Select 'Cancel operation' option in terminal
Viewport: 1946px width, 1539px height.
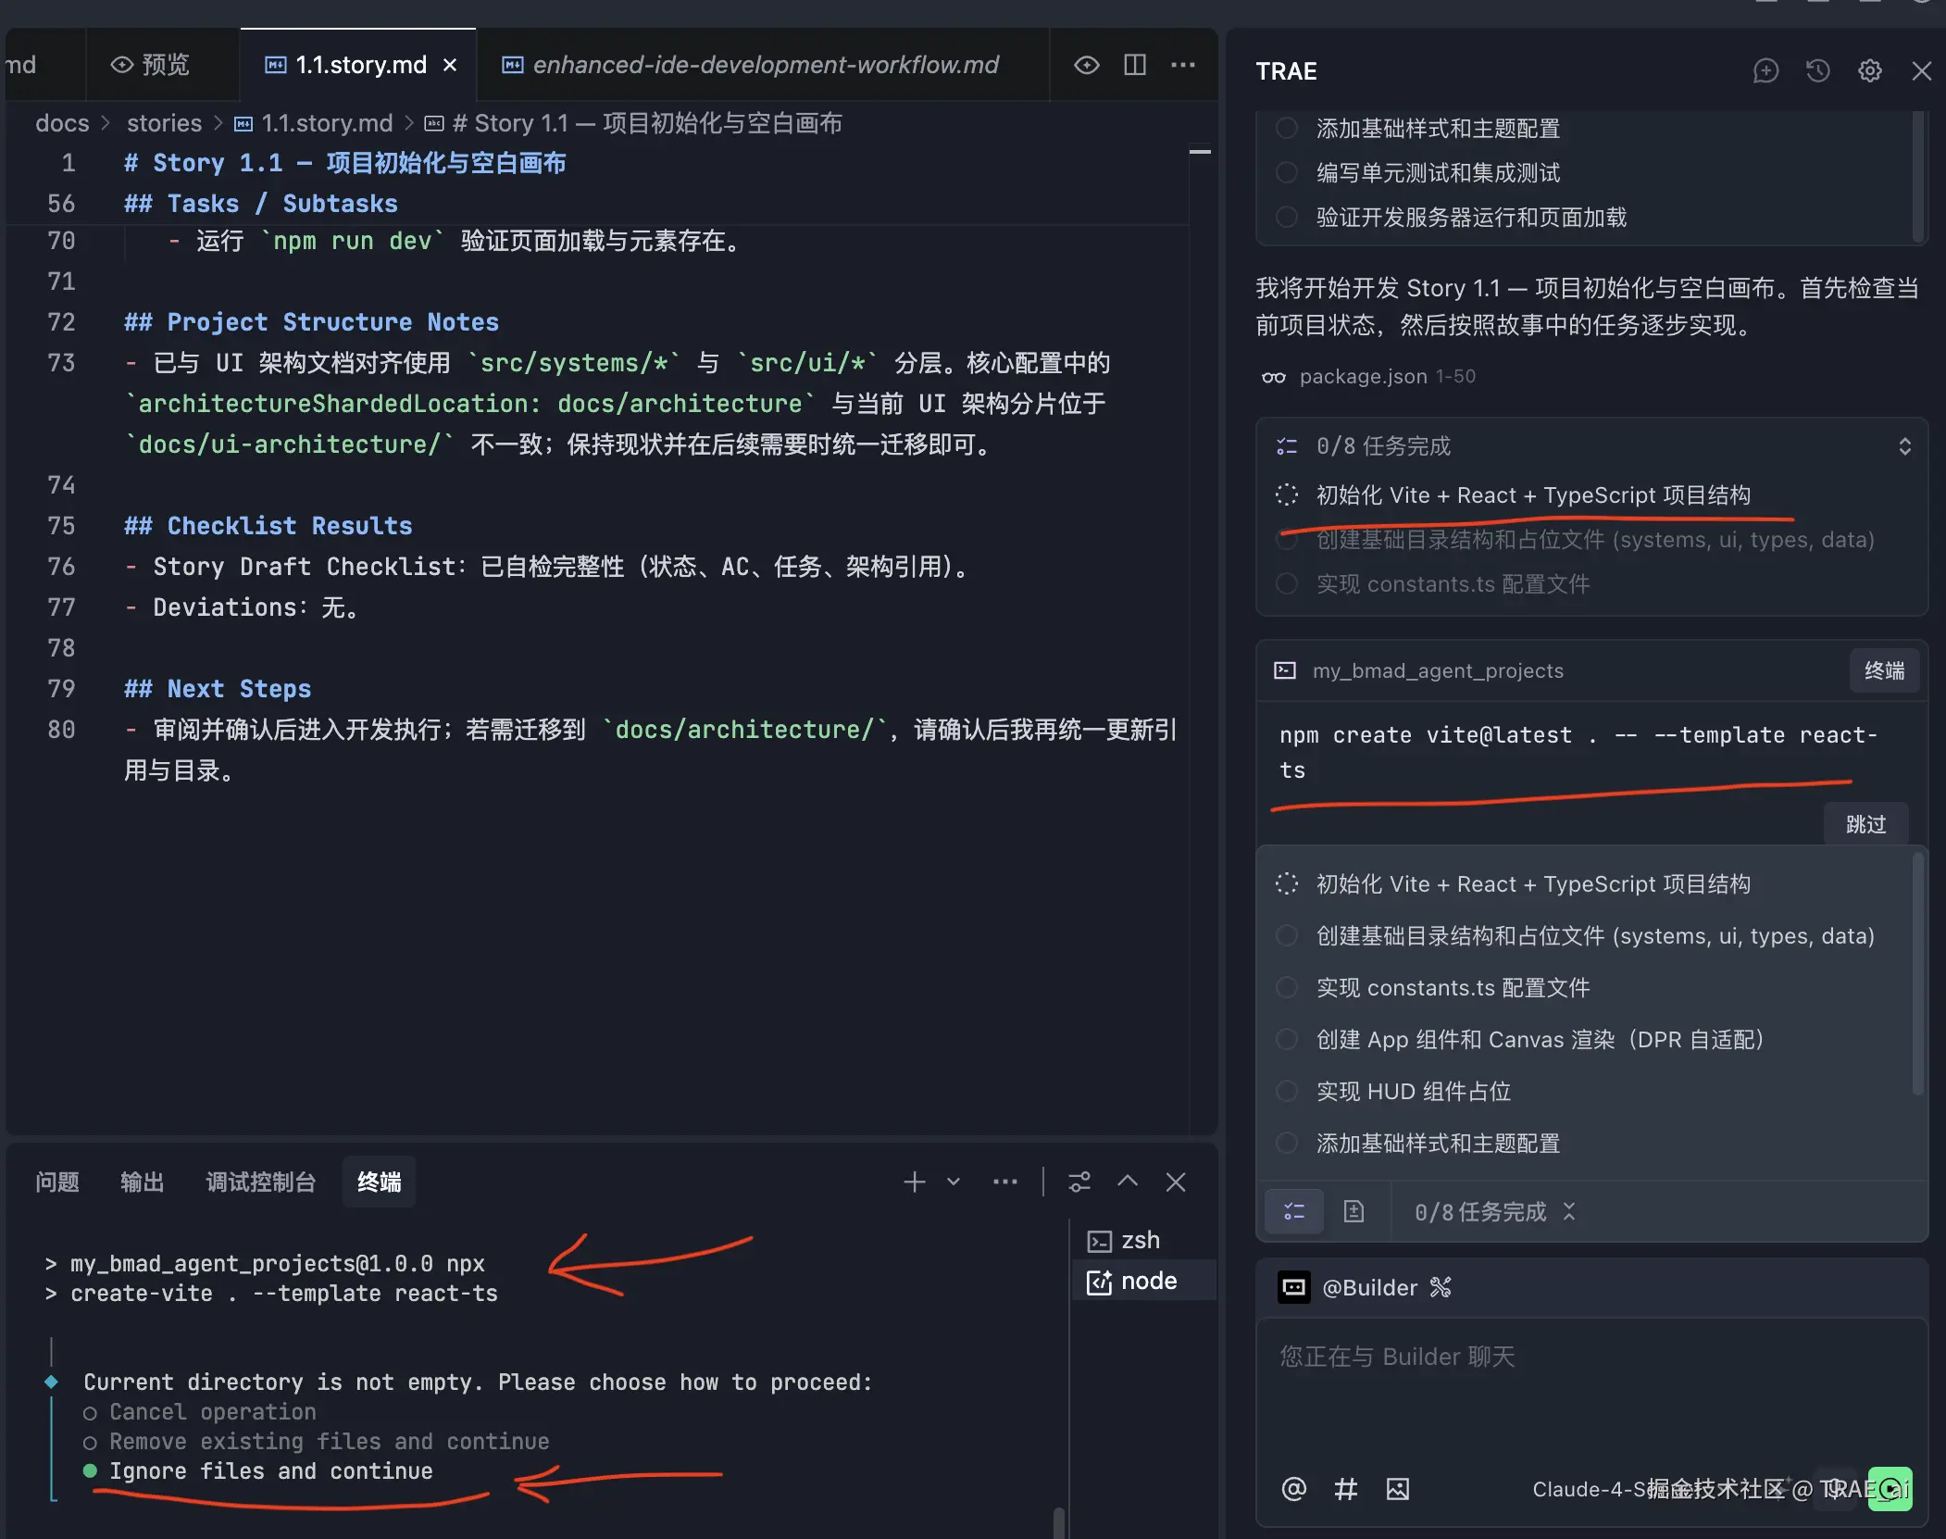coord(212,1412)
